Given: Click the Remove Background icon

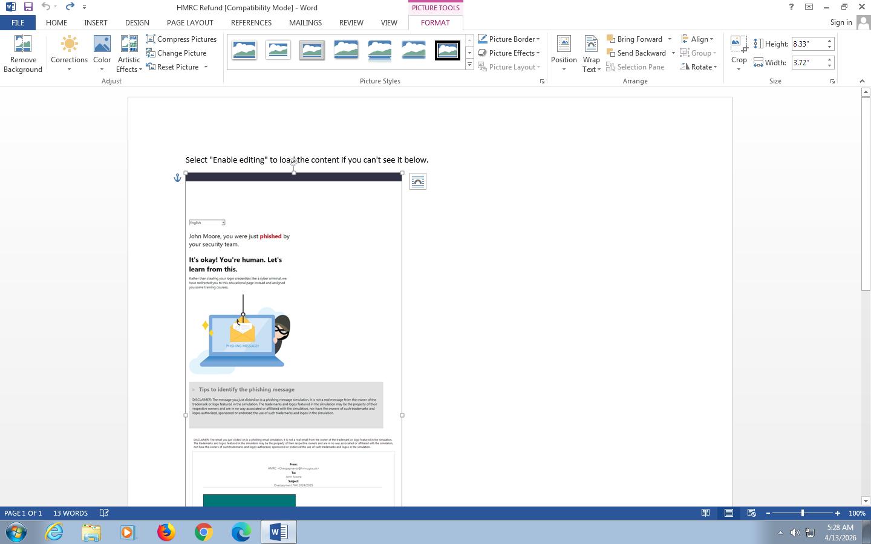Looking at the screenshot, I should 22,46.
